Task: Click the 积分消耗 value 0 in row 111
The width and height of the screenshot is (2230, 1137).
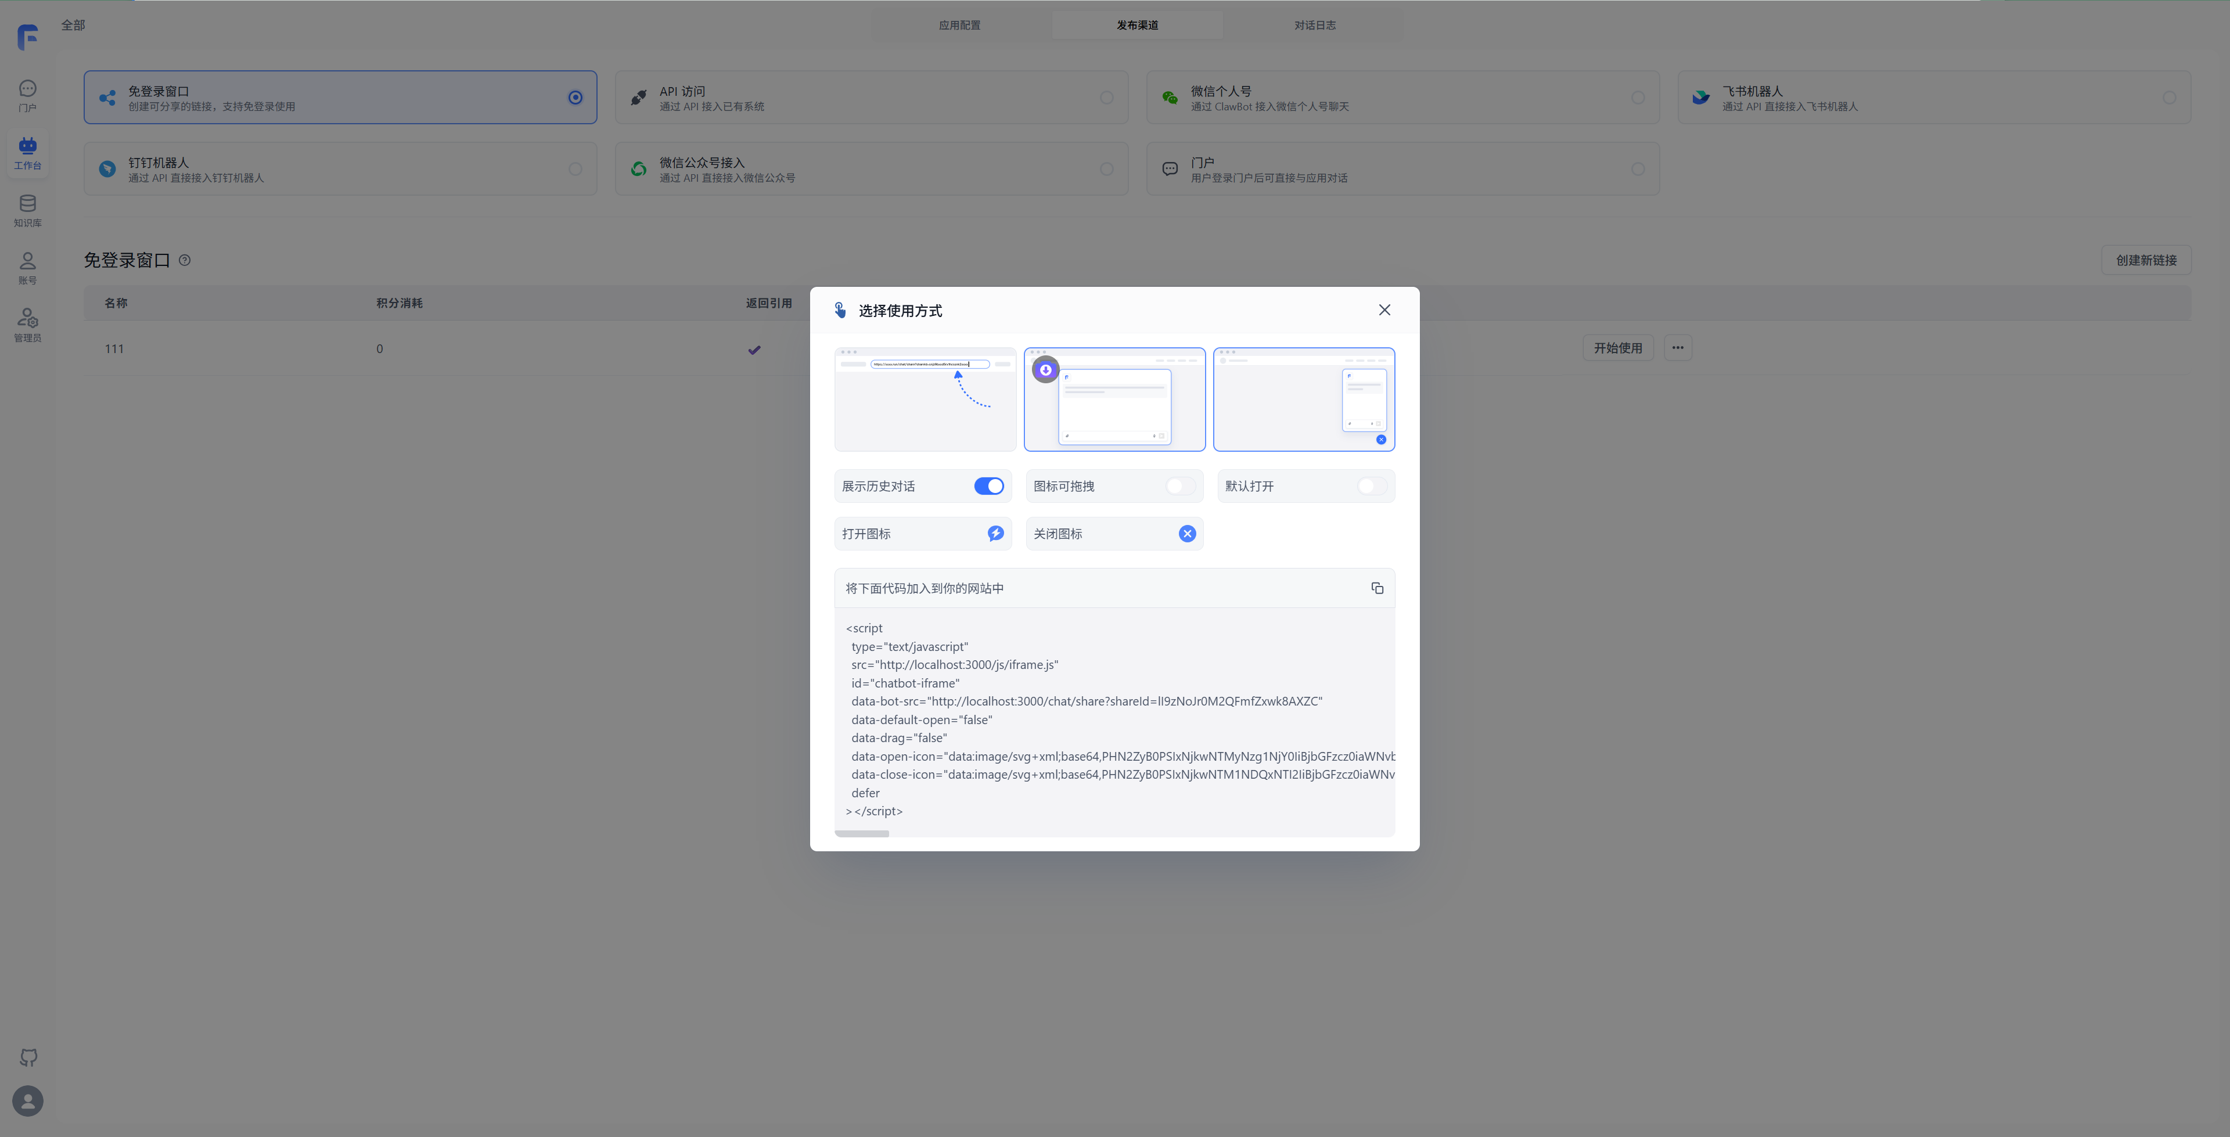Action: pos(379,349)
